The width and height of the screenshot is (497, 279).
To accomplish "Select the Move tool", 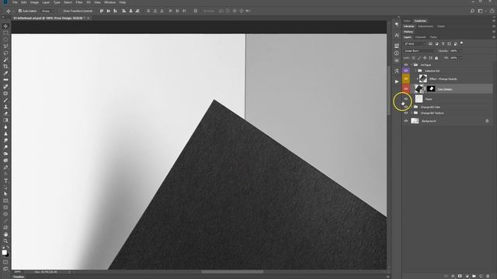I will [5, 26].
